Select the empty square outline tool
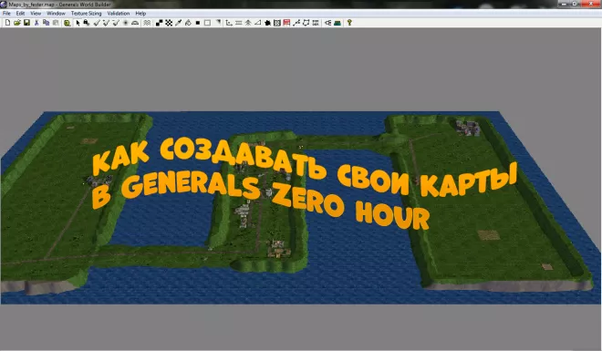 207,23
